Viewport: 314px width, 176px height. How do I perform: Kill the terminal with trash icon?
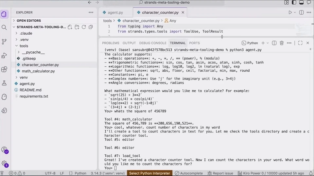[282, 43]
